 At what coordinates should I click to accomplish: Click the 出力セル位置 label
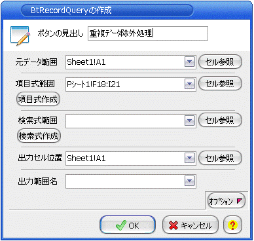tap(40, 158)
